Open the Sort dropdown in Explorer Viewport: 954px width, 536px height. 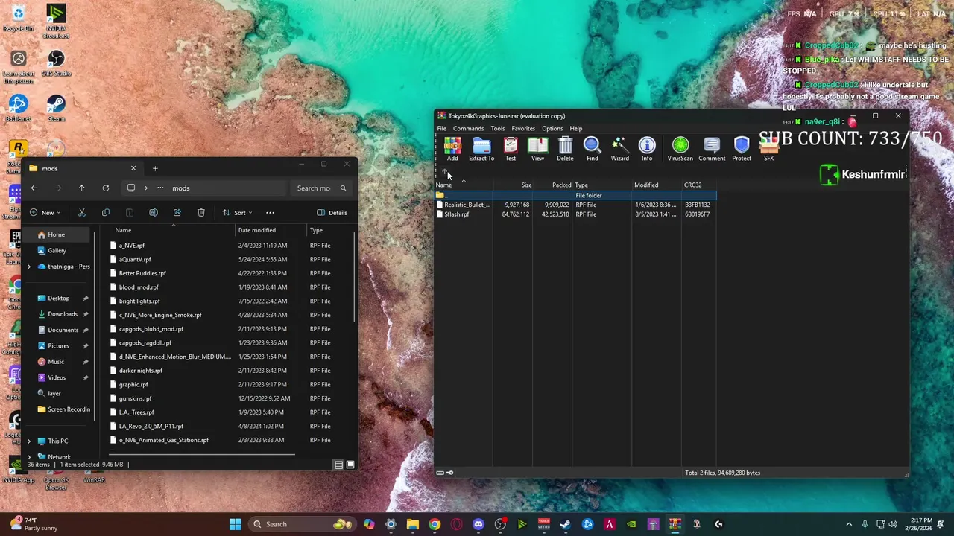tap(237, 213)
